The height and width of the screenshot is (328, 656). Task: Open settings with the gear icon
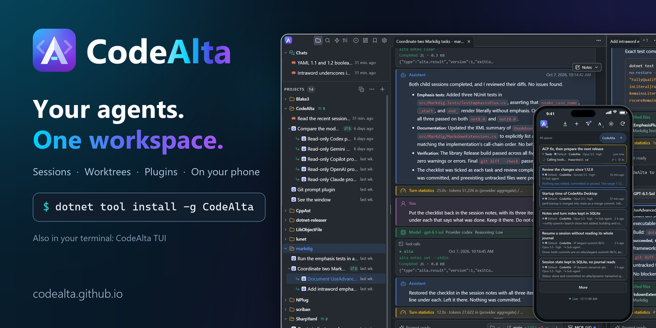coord(384,40)
